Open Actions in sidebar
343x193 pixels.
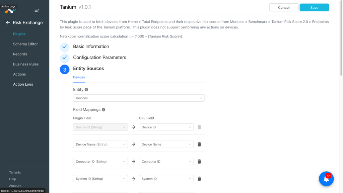(19, 74)
